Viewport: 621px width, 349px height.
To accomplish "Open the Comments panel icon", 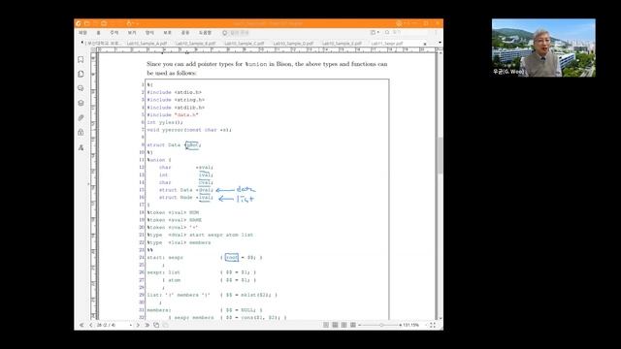I will point(81,88).
